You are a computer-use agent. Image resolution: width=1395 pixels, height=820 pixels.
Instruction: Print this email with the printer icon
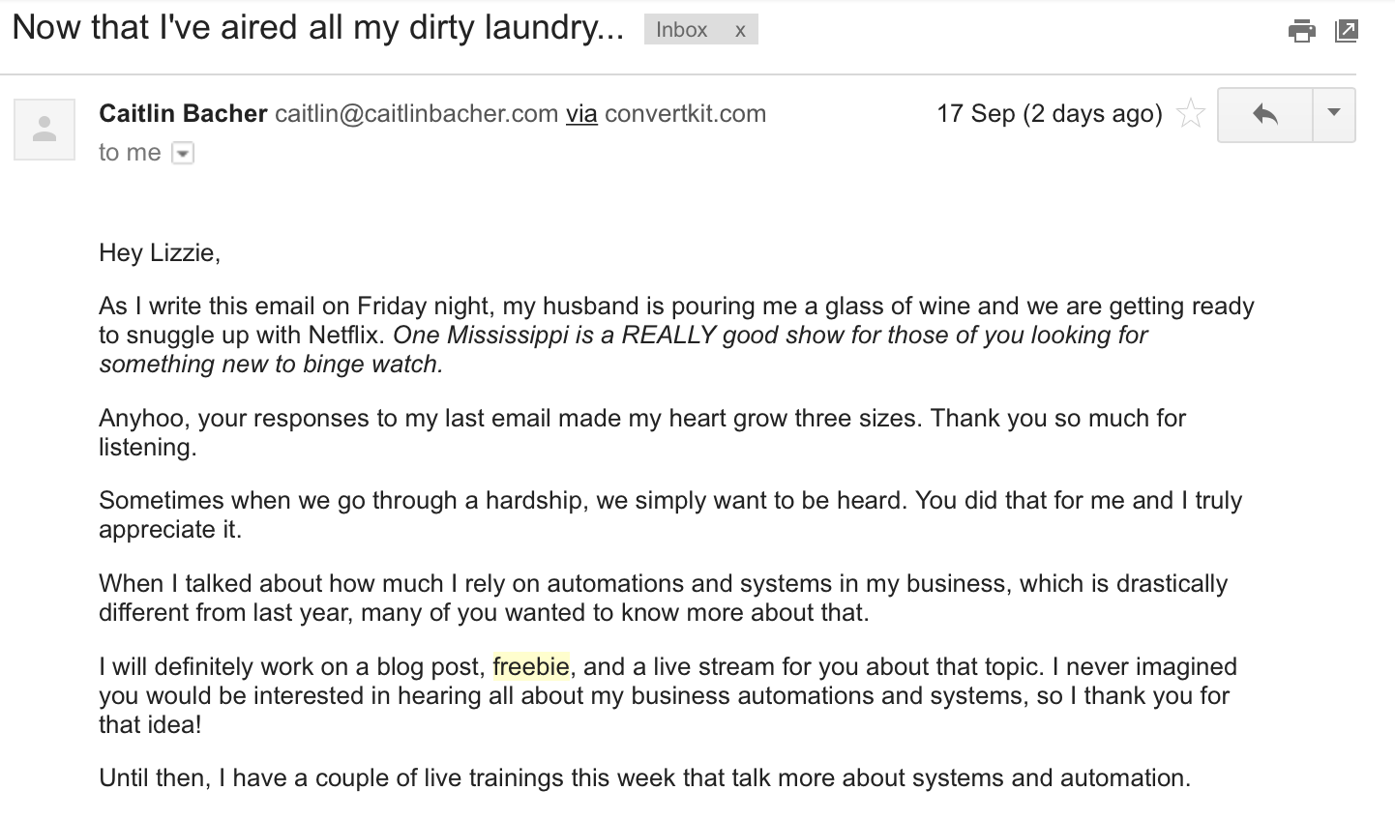click(x=1302, y=31)
